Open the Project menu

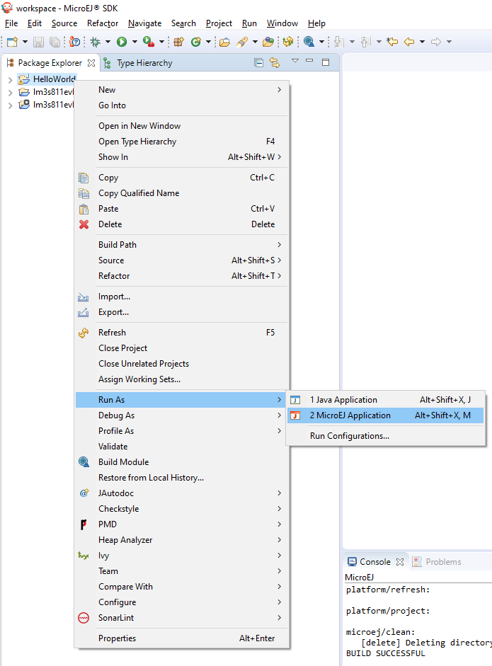(219, 23)
